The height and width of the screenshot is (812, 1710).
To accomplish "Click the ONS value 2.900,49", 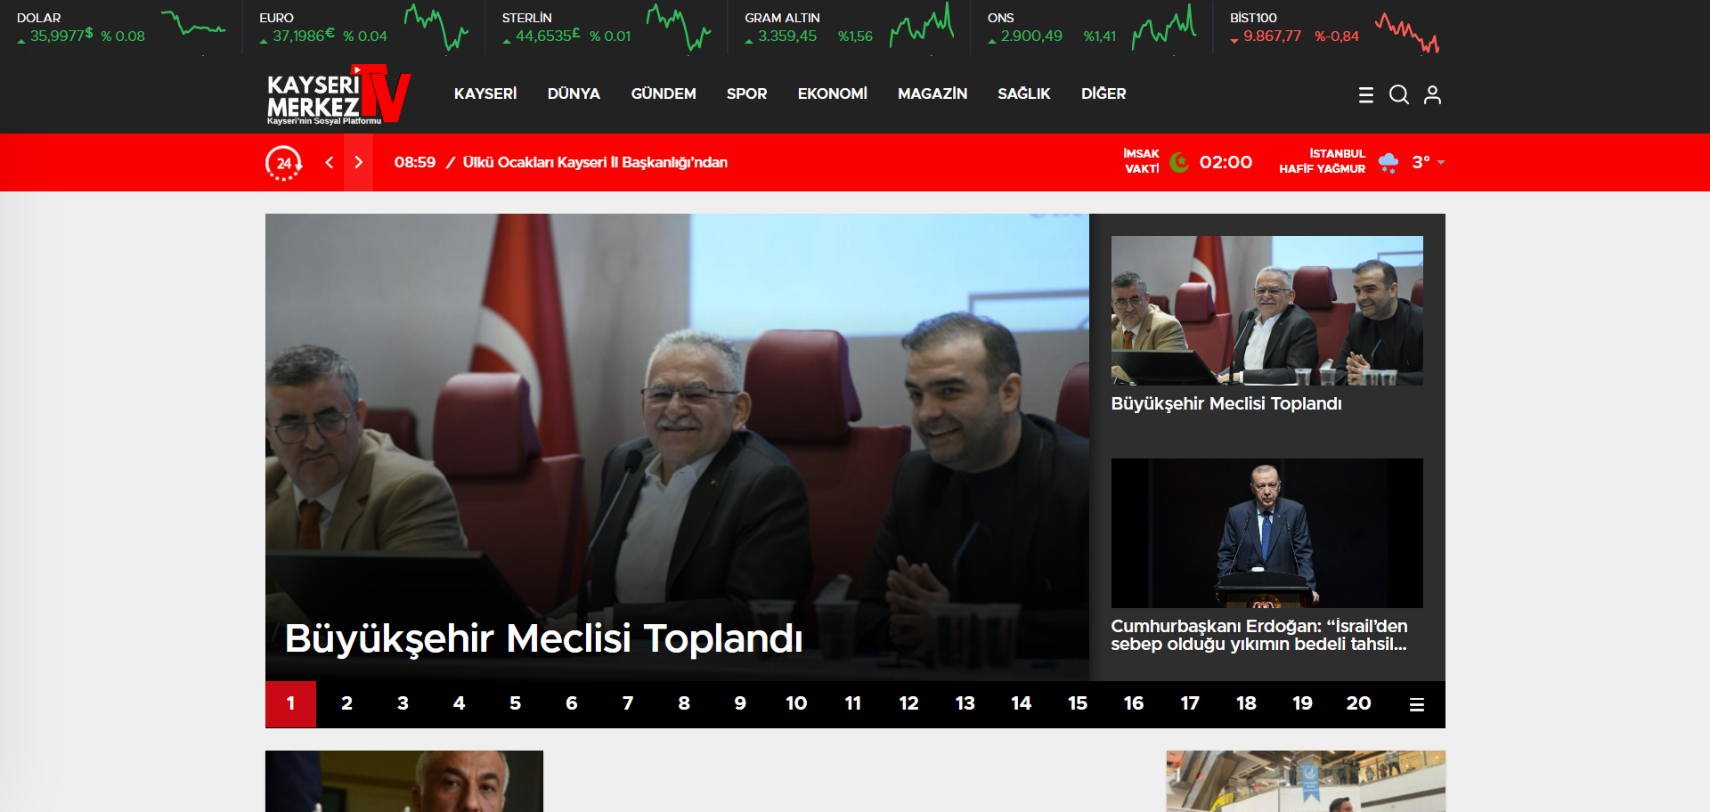I will coord(1031,37).
